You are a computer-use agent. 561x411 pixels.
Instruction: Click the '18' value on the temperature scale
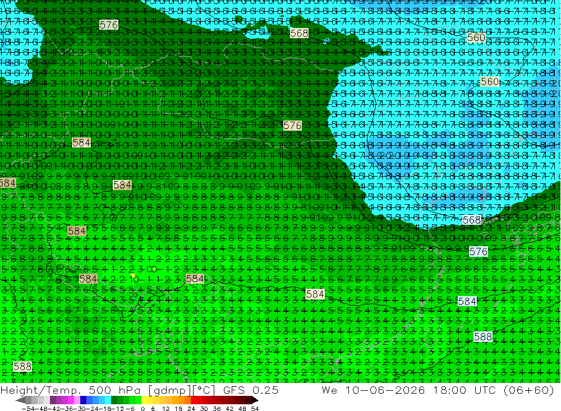[x=178, y=409]
